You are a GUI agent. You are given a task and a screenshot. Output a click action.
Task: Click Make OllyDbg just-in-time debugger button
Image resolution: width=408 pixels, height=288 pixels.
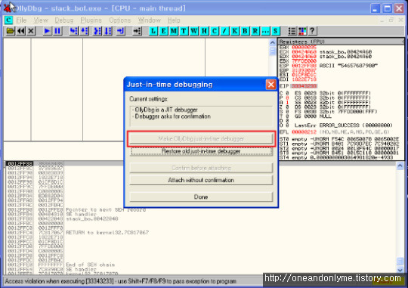[x=201, y=139]
